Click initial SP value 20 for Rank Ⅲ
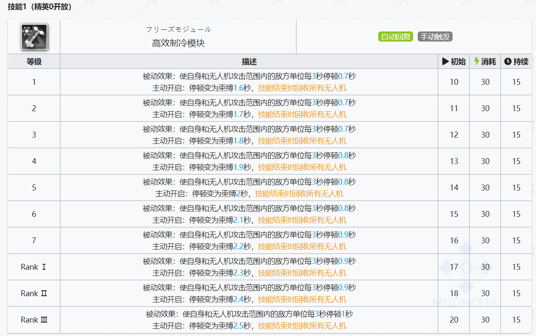536x336 pixels. point(454,320)
